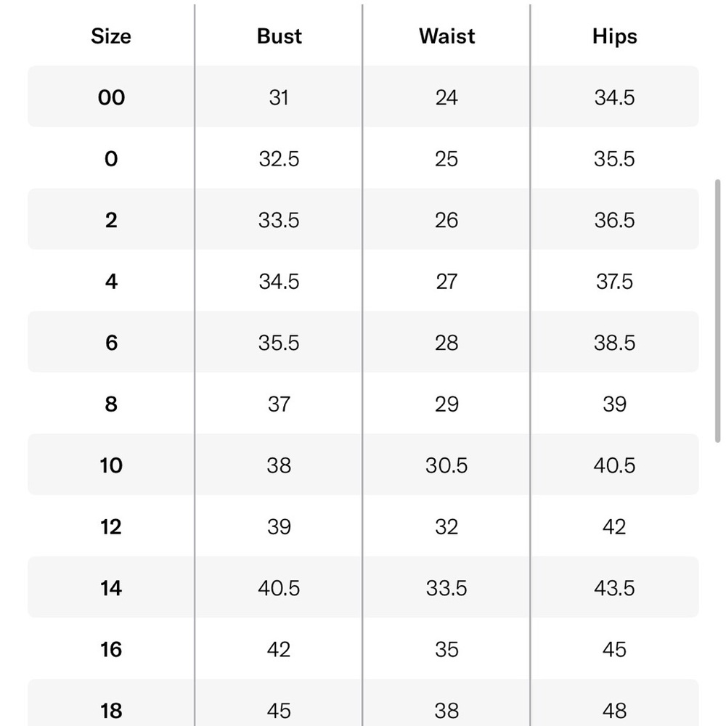The width and height of the screenshot is (726, 726).
Task: Click the 43.5 hips measurement cell
Action: [x=614, y=588]
